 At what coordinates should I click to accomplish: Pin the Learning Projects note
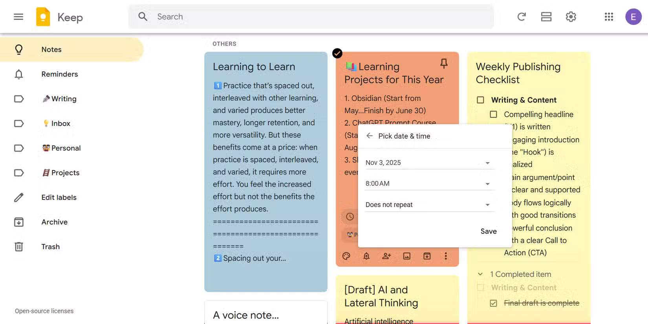pyautogui.click(x=444, y=63)
